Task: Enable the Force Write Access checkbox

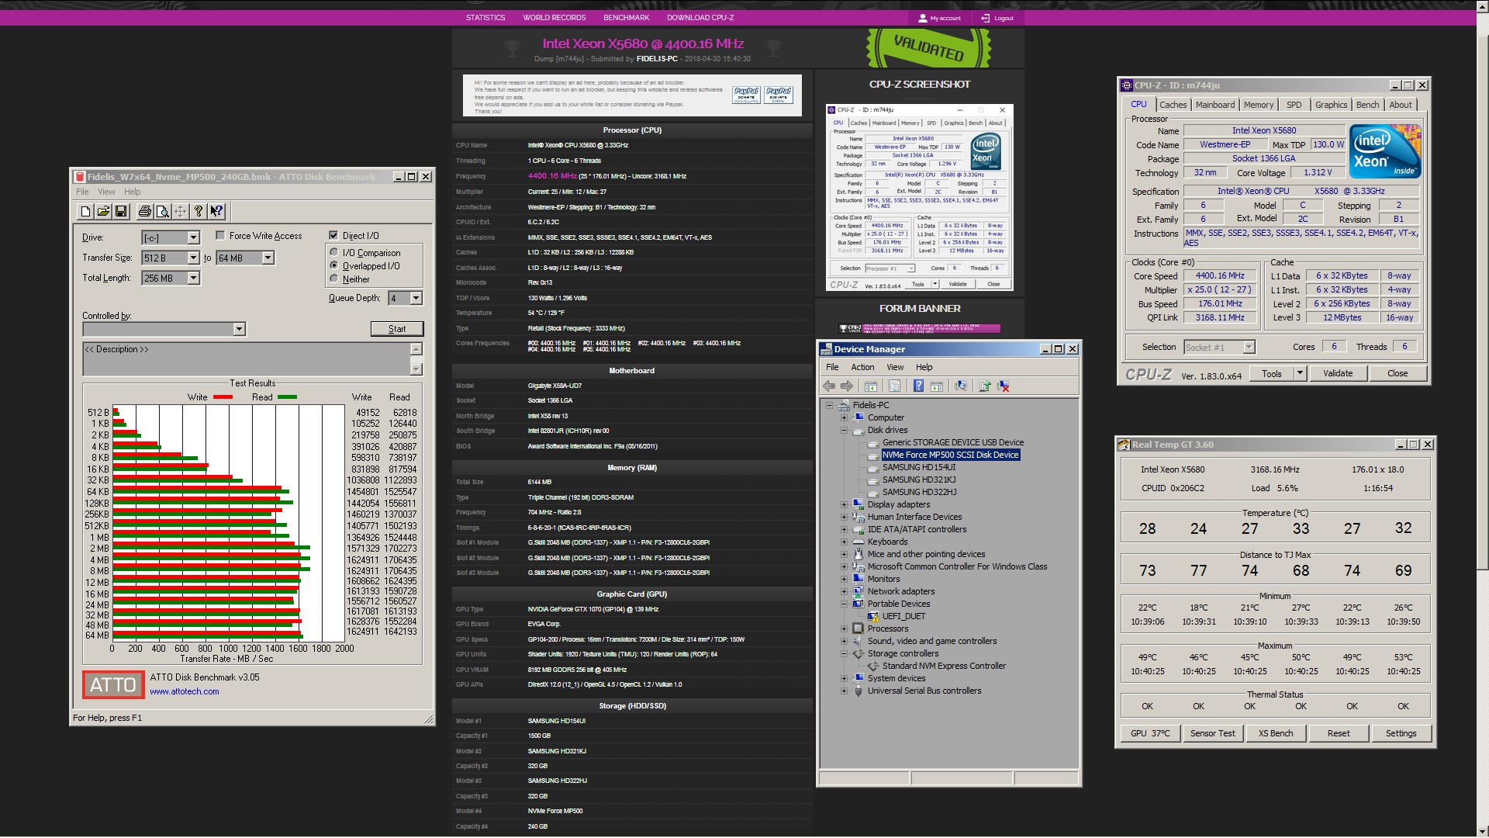Action: coord(220,235)
